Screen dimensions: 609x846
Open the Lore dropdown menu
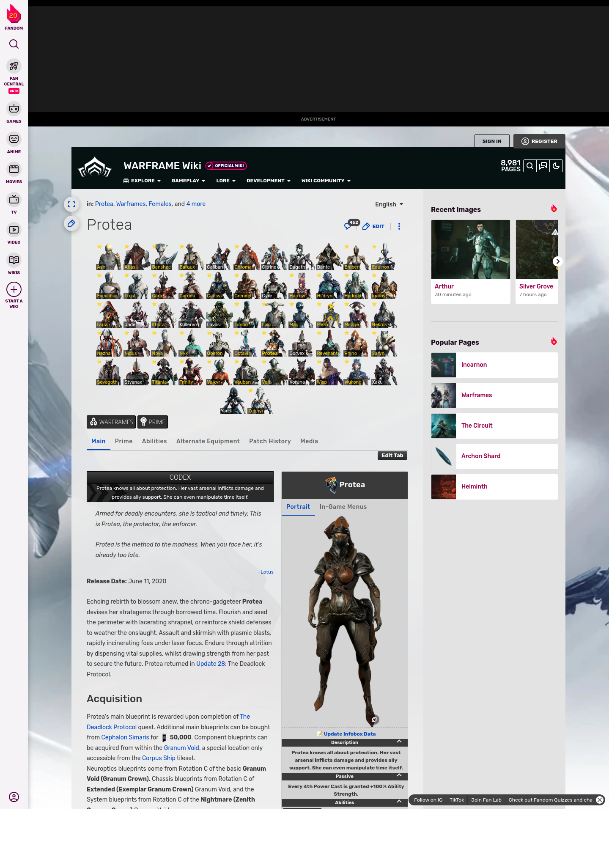pyautogui.click(x=226, y=181)
